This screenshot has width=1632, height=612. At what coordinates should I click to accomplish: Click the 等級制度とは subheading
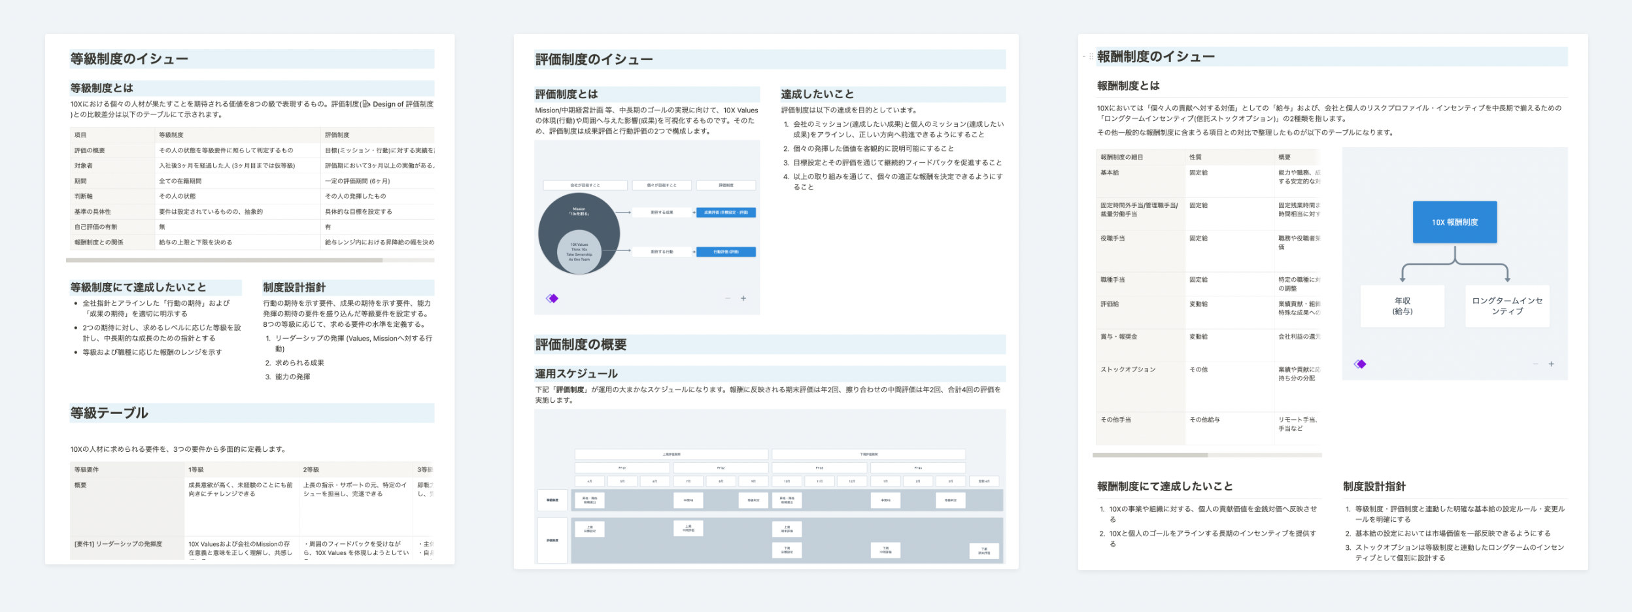tap(102, 88)
